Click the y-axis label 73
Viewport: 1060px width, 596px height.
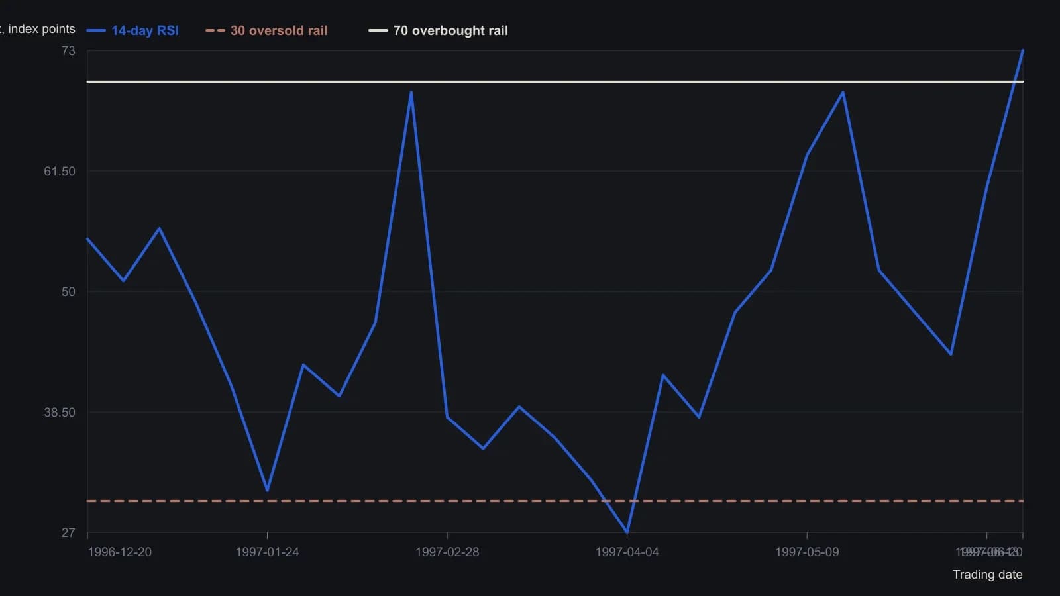[68, 50]
